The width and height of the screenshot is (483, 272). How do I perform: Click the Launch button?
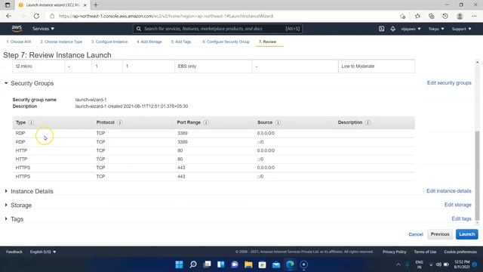click(466, 234)
